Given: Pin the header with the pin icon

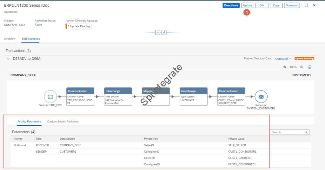Looking at the screenshot, I should pos(164,33).
